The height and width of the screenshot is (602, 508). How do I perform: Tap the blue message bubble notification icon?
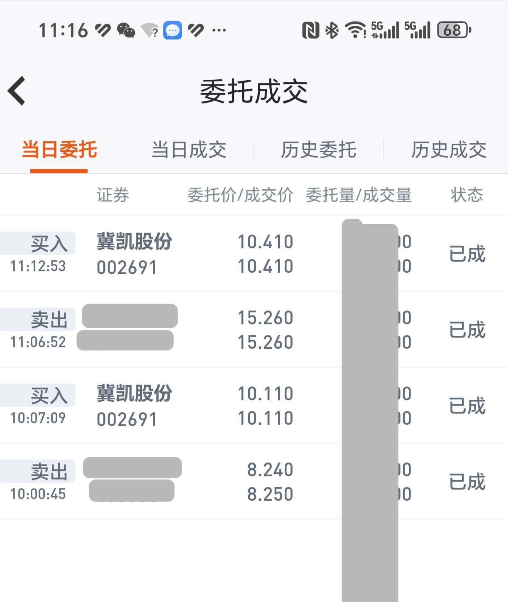pyautogui.click(x=172, y=30)
